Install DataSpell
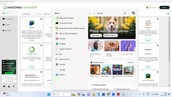The image size is (172, 97). pyautogui.click(x=32, y=40)
